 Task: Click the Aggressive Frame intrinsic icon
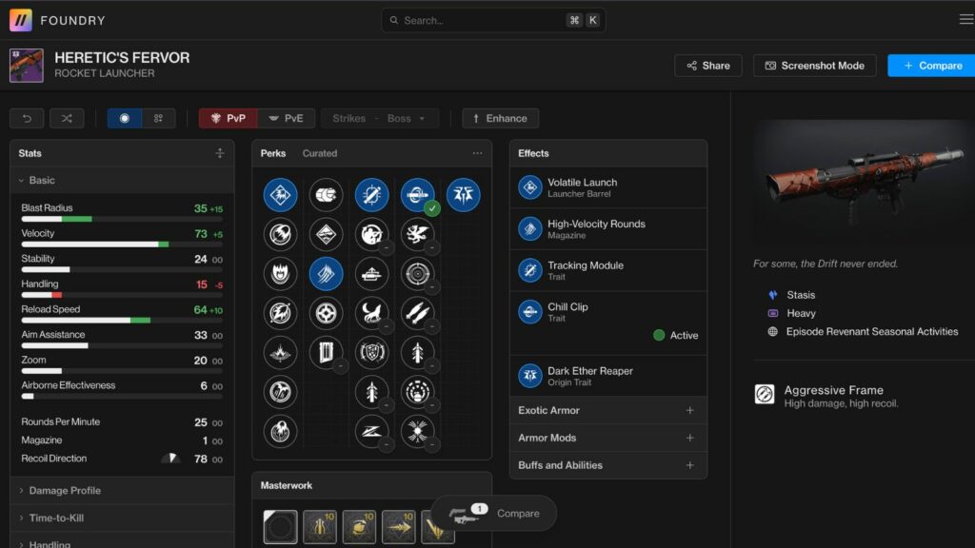[765, 394]
